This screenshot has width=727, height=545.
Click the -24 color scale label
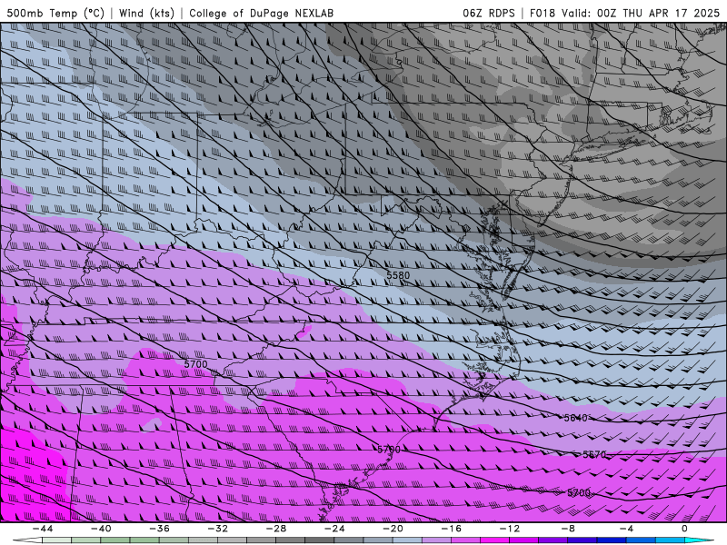[x=334, y=529]
